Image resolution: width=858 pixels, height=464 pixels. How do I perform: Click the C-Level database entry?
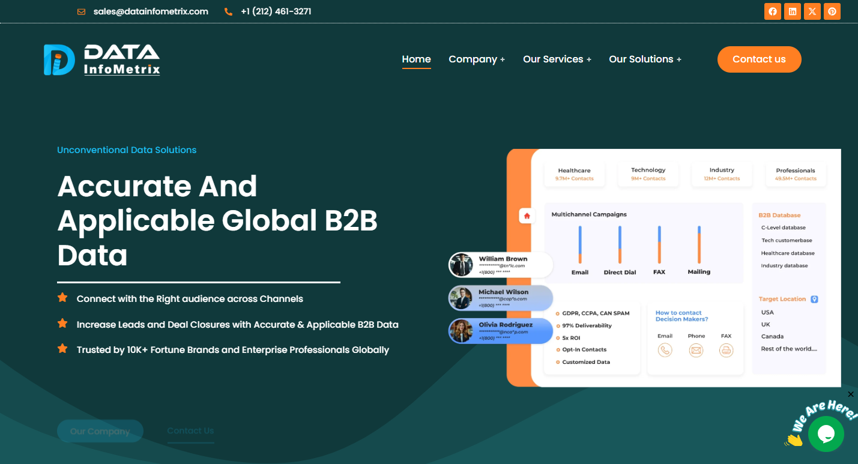[783, 228]
